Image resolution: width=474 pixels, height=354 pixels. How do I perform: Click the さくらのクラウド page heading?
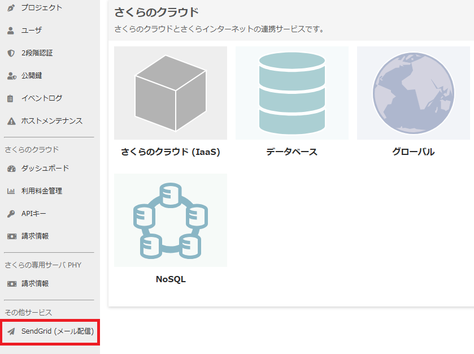(156, 12)
